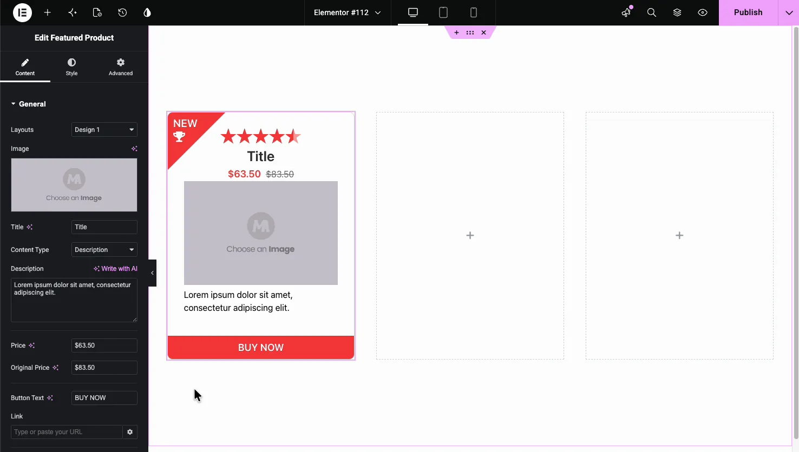
Task: Click the Button Text input field
Action: [x=104, y=398]
